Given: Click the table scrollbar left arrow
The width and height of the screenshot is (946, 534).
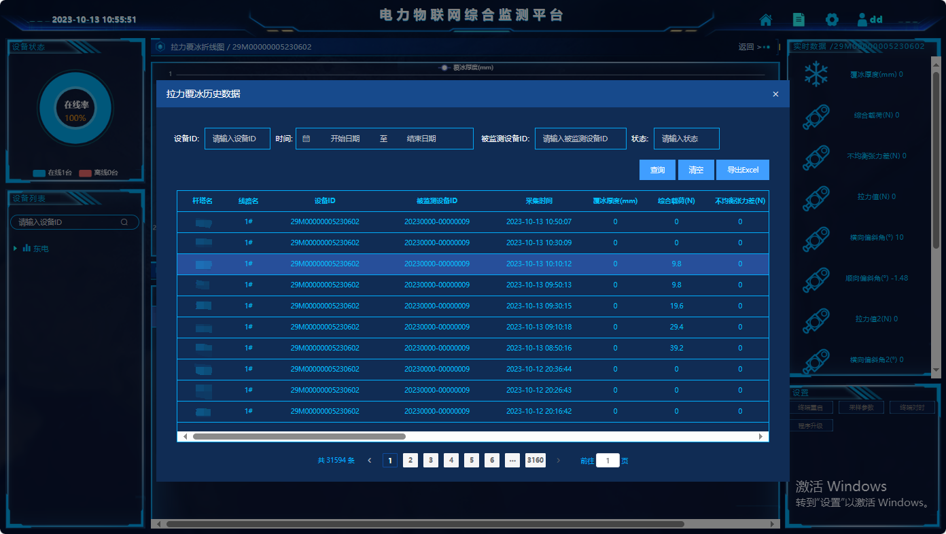Looking at the screenshot, I should (183, 436).
